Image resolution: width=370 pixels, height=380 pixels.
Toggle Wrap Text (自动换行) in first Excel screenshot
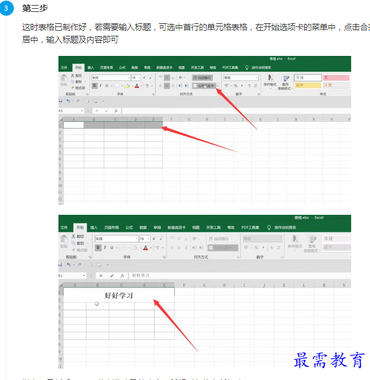coord(202,77)
